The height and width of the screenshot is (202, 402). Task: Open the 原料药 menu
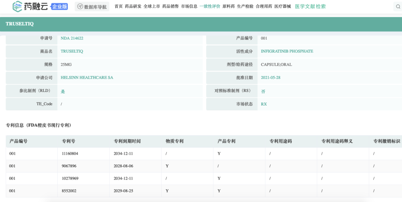pos(229,6)
